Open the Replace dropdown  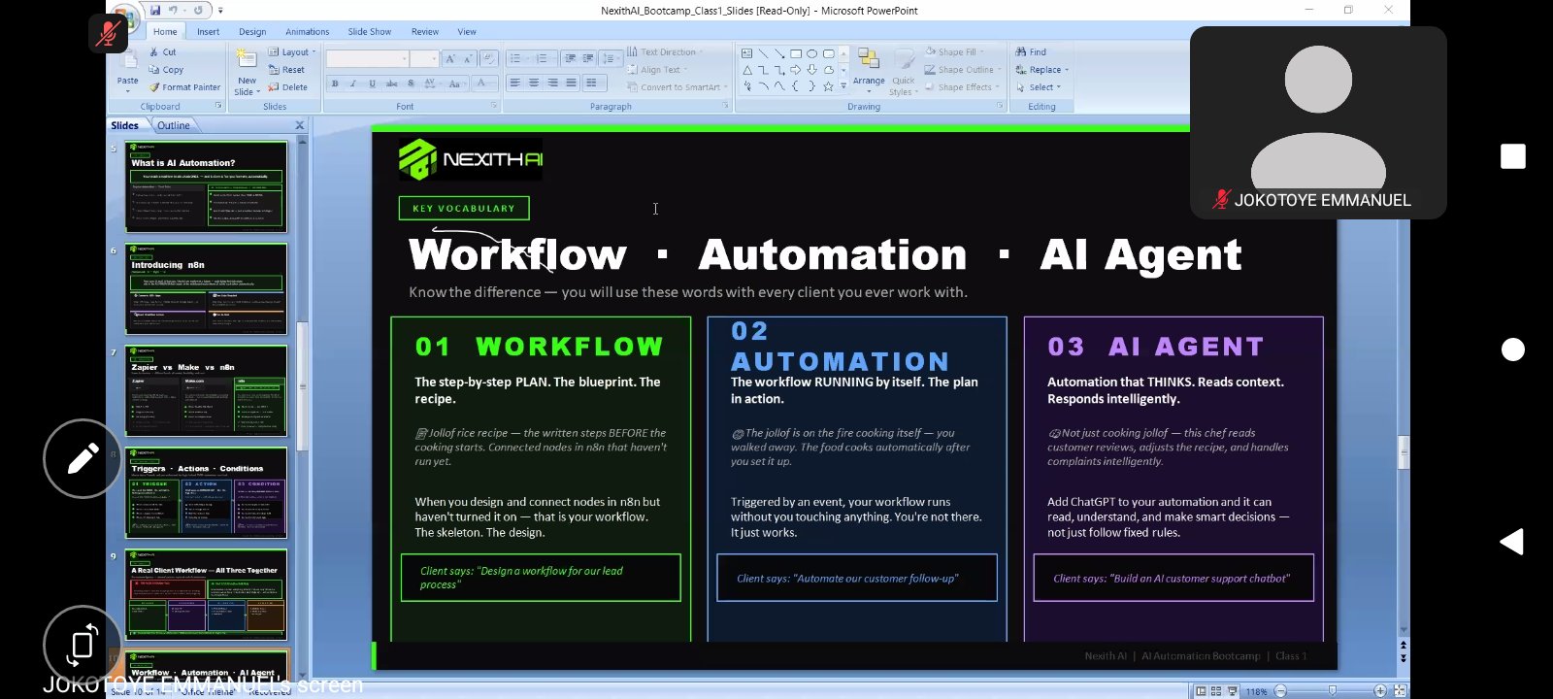pyautogui.click(x=1041, y=70)
